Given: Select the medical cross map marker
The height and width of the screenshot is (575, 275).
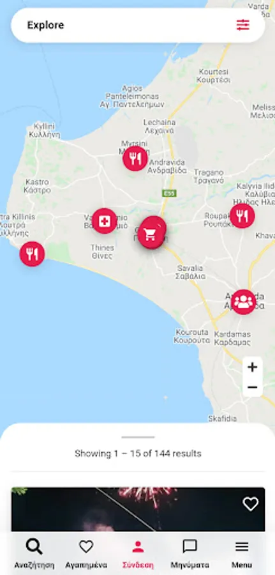Looking at the screenshot, I should tap(105, 221).
